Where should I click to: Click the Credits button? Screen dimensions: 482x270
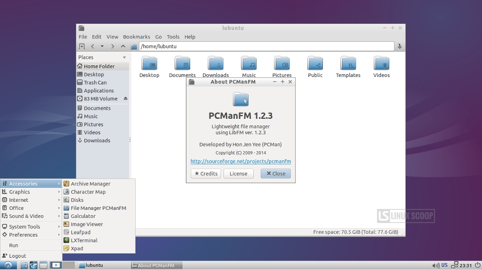pyautogui.click(x=206, y=174)
